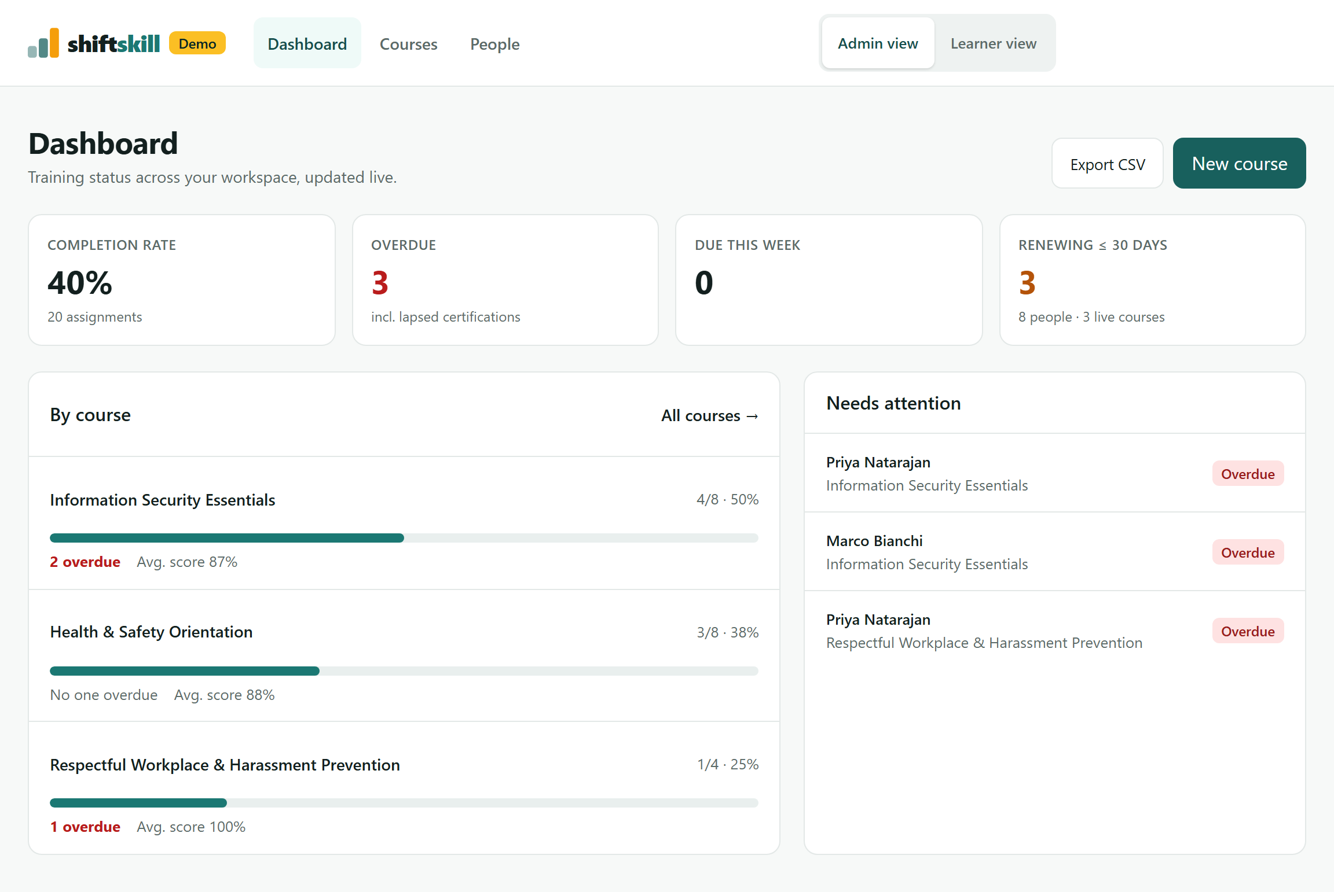The width and height of the screenshot is (1334, 892).
Task: Open Health & Safety Orientation course row
Action: tap(404, 656)
